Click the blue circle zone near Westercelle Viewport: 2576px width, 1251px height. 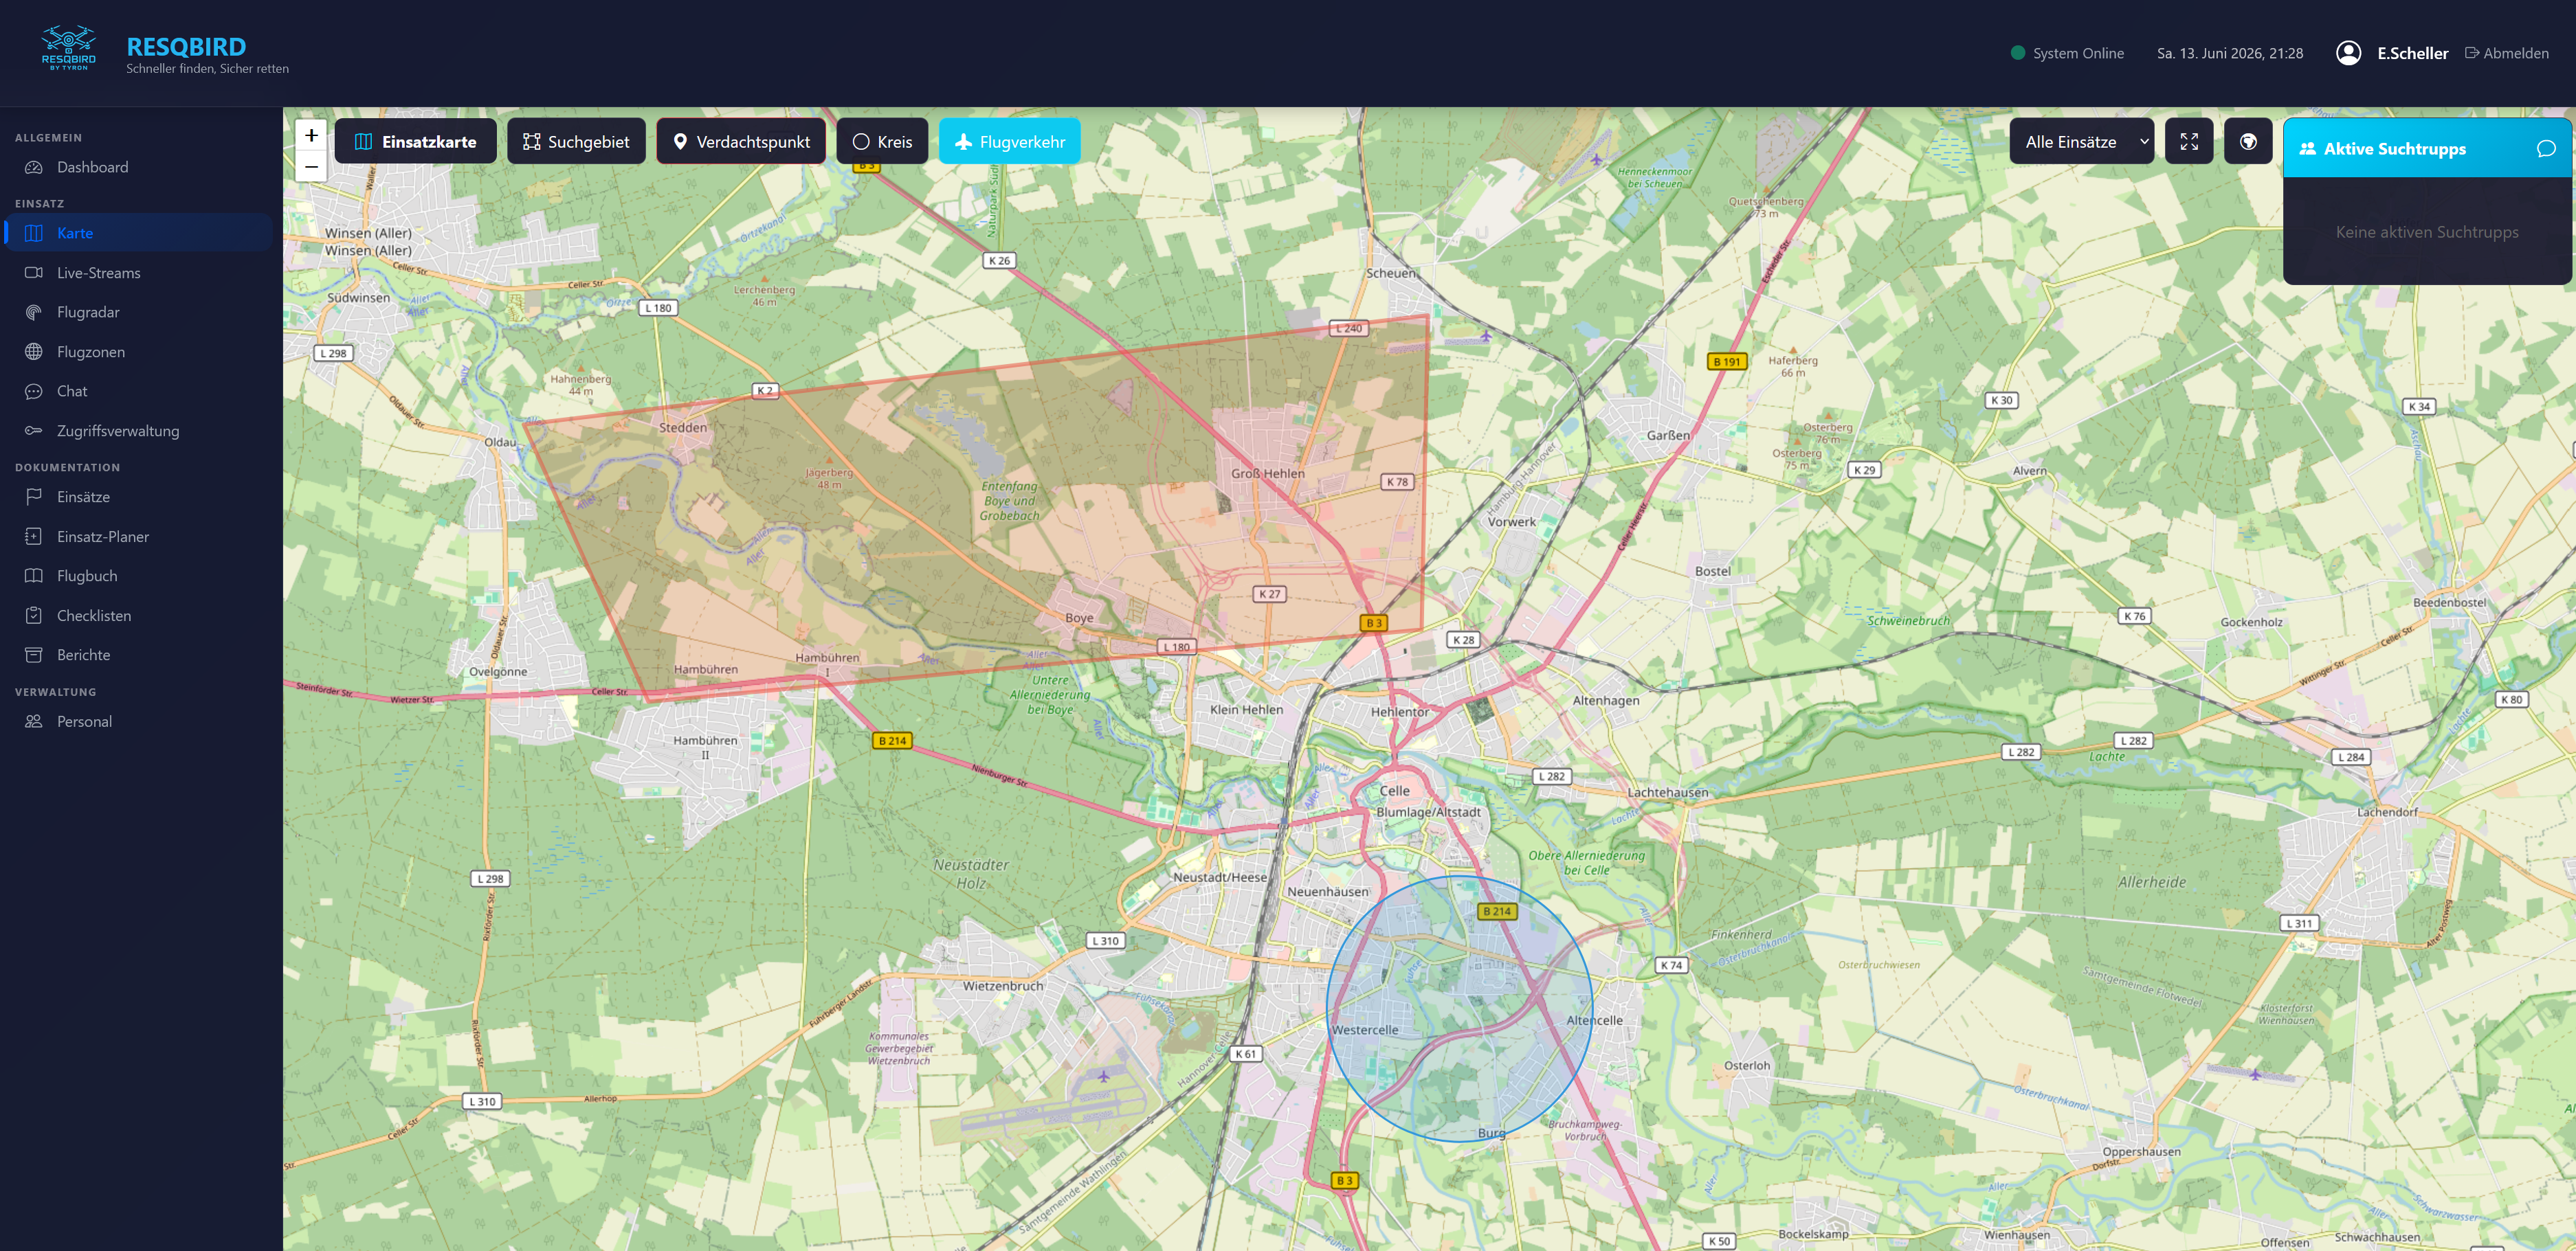(1459, 1009)
